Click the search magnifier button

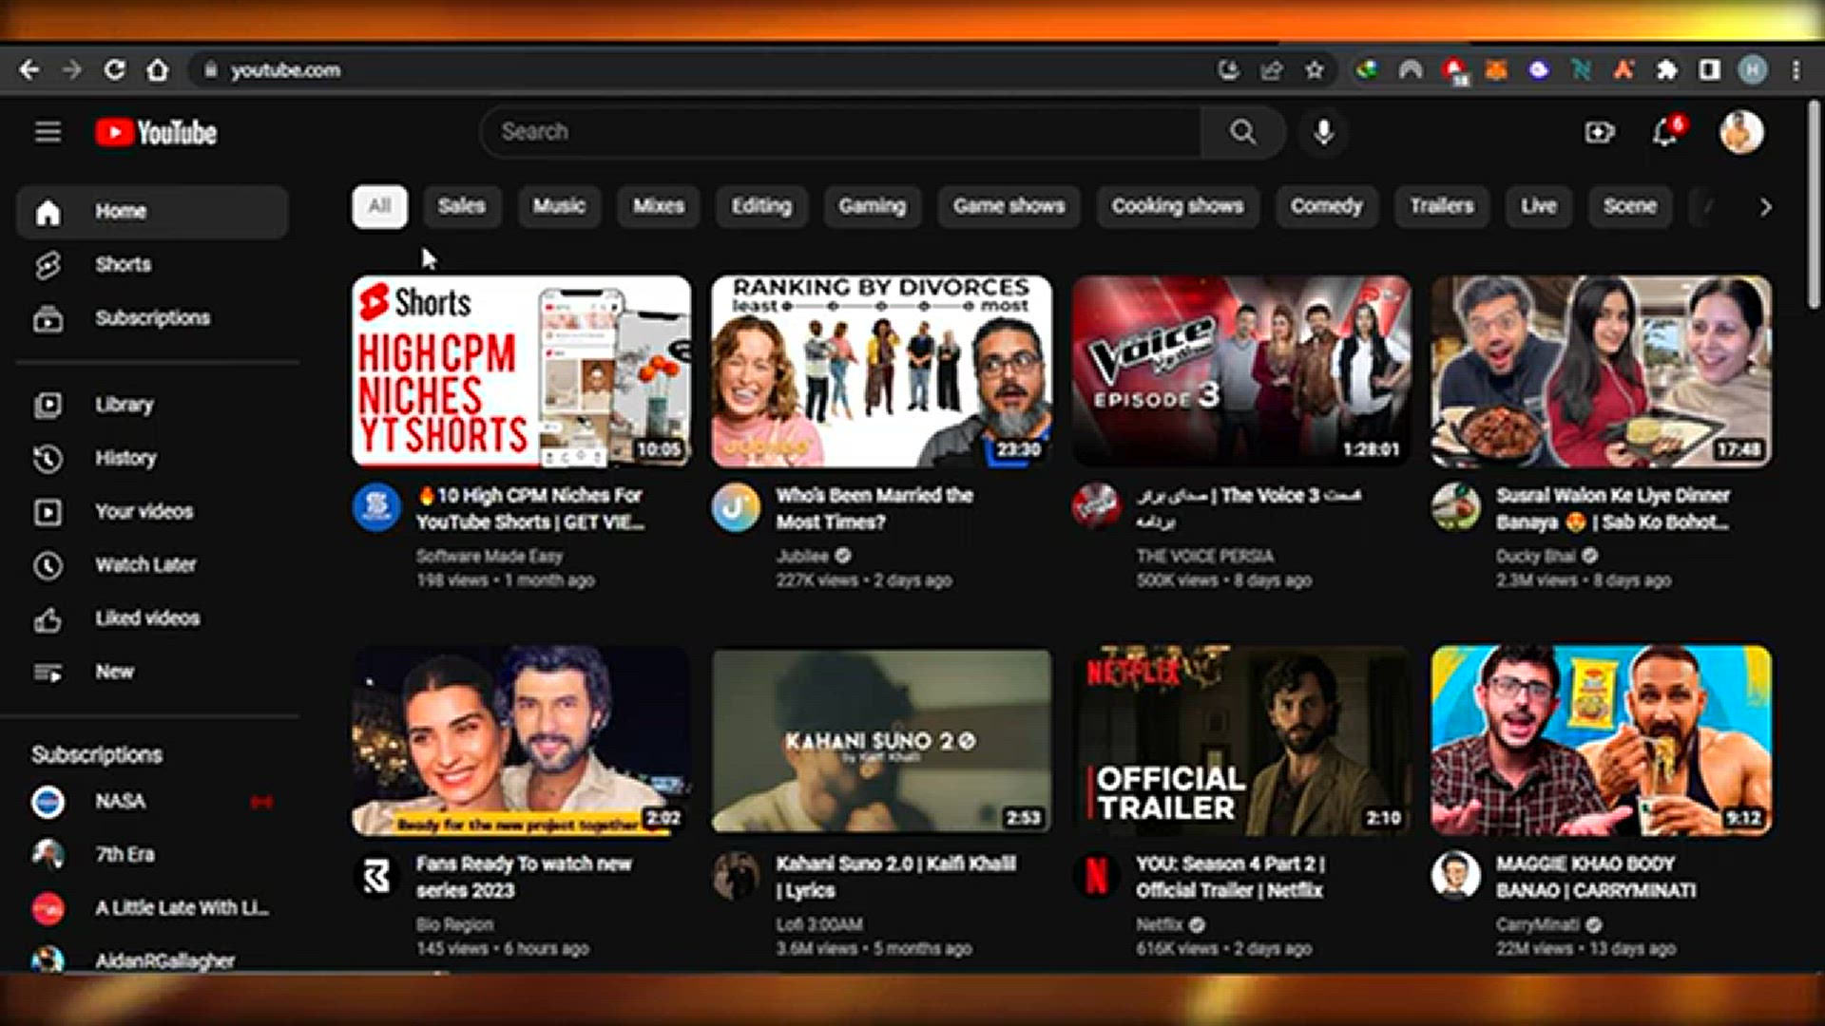tap(1242, 132)
